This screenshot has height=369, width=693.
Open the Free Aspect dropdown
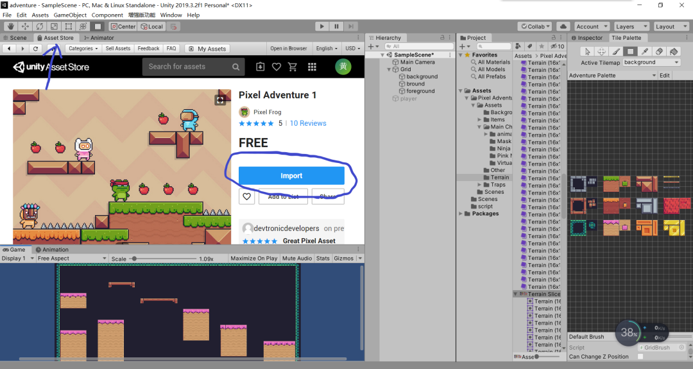[72, 259]
